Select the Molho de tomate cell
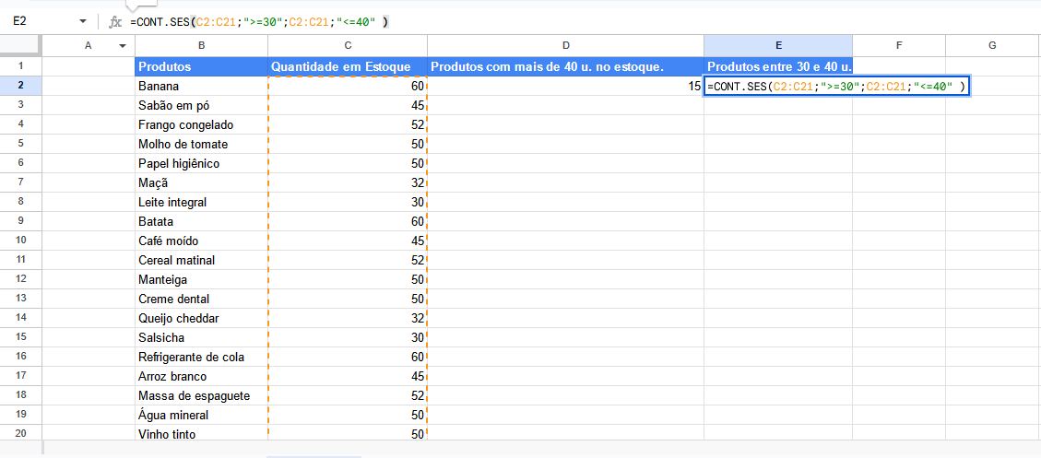 pyautogui.click(x=201, y=144)
